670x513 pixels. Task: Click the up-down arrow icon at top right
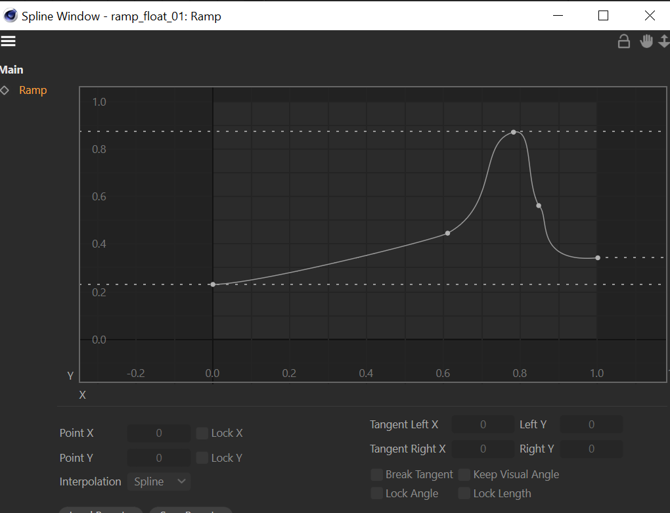664,41
